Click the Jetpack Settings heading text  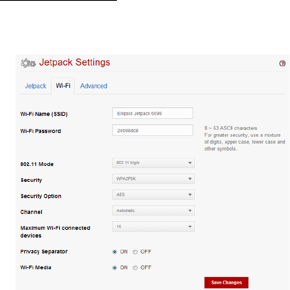coord(75,62)
